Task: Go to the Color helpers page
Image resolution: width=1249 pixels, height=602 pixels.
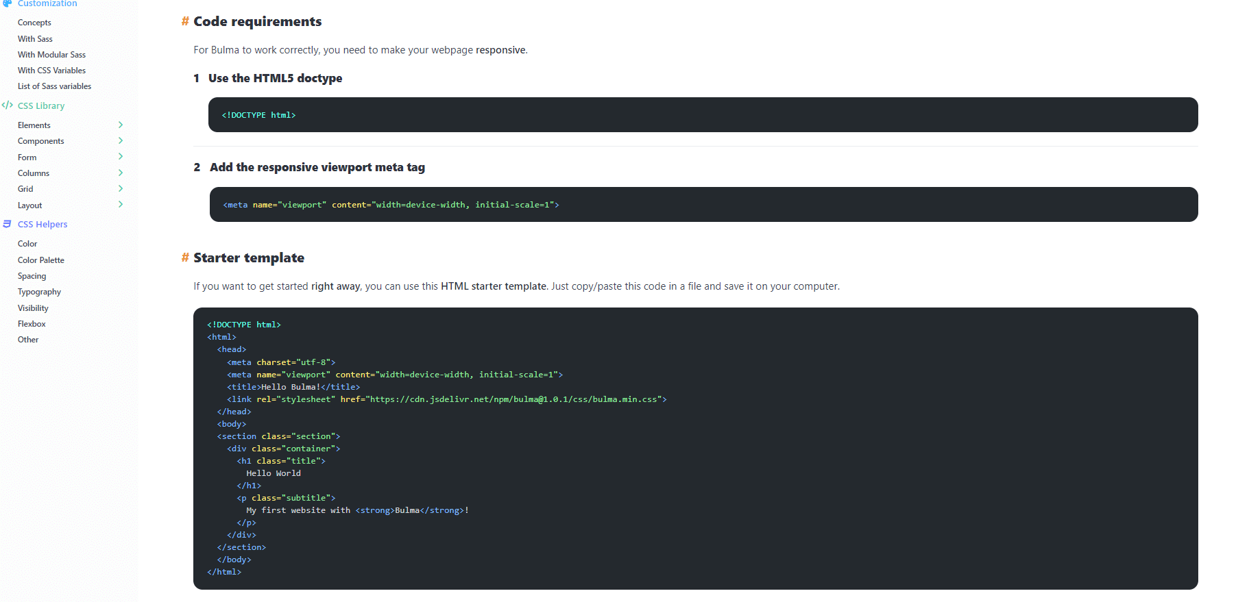Action: pyautogui.click(x=27, y=244)
